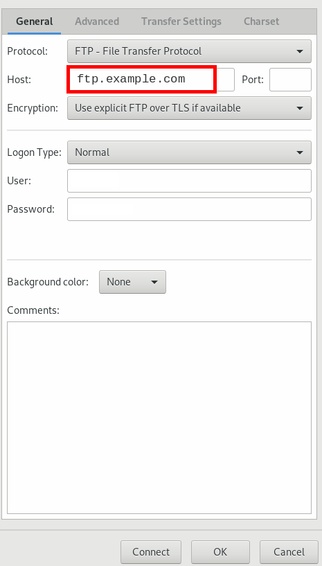Click the Protocol dropdown arrow icon
Viewport: 322px width, 566px height.
point(299,52)
